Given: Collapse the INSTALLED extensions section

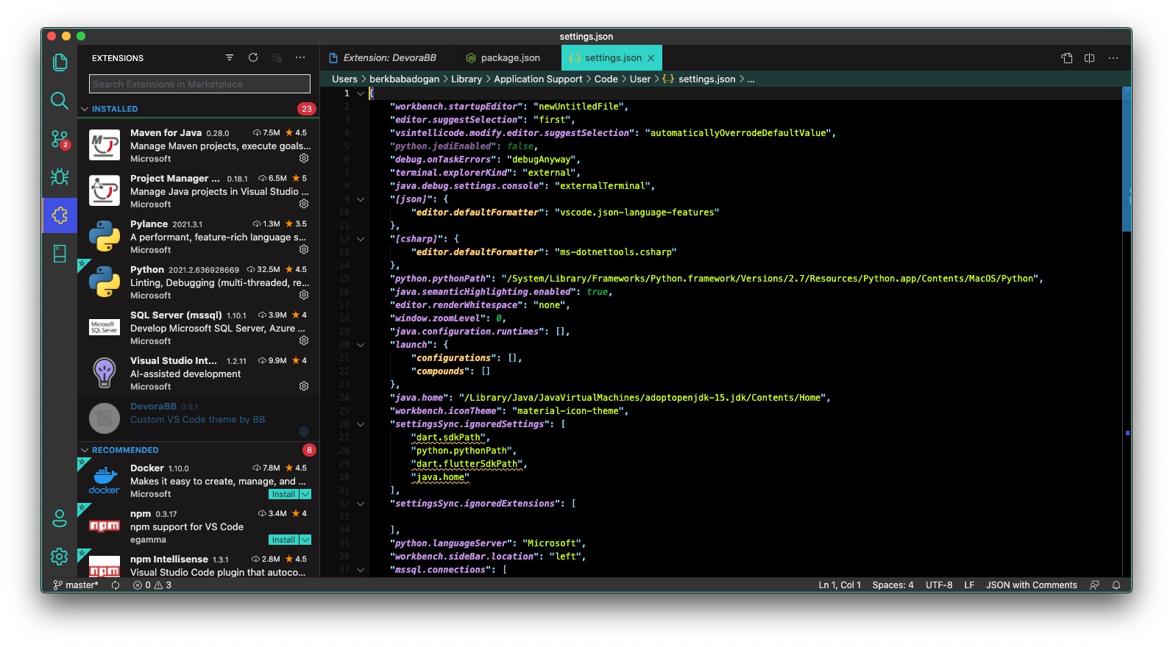Looking at the screenshot, I should [x=85, y=109].
